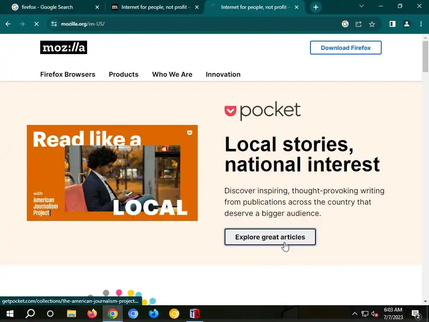Open the browser side panel
The image size is (429, 322).
click(x=392, y=24)
